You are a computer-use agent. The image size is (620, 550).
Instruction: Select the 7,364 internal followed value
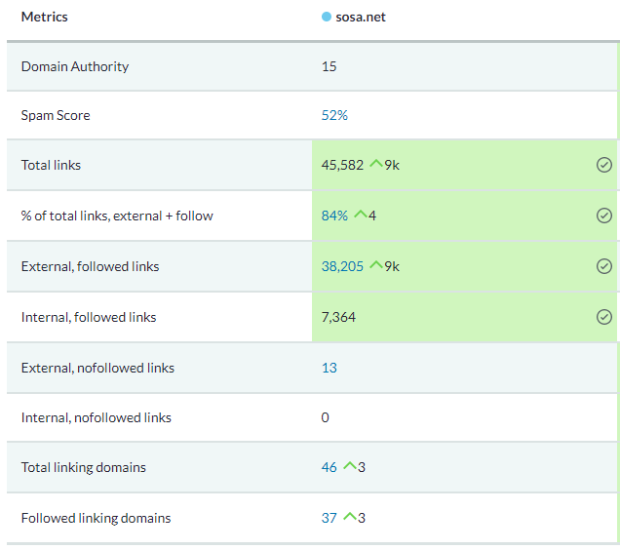338,317
